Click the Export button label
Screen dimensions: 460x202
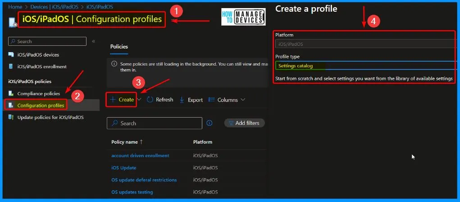[x=196, y=100]
